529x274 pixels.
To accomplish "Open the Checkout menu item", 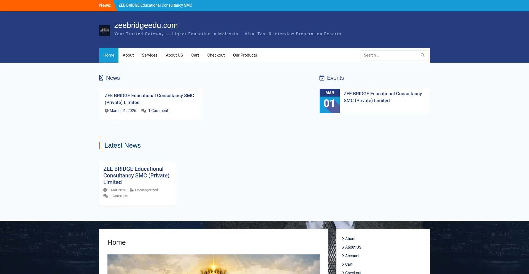I will (216, 55).
